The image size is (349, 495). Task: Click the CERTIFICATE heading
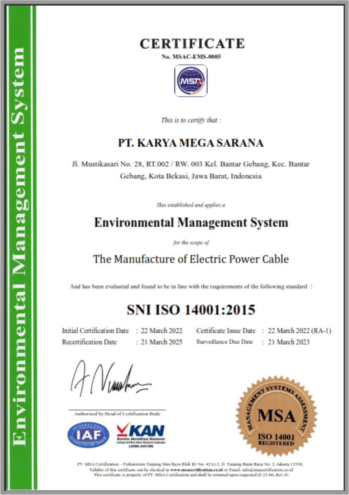pyautogui.click(x=192, y=43)
